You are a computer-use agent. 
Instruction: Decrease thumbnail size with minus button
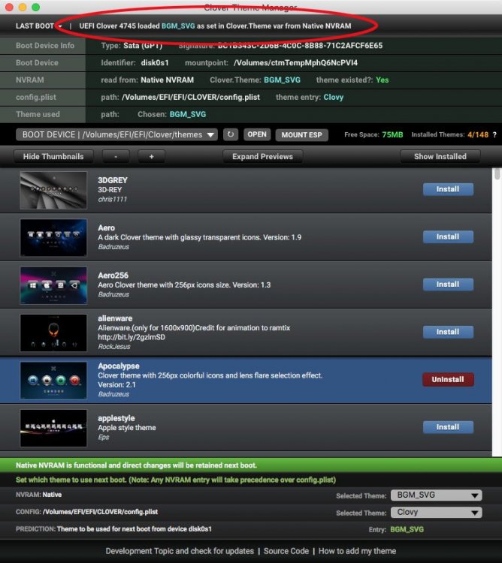[116, 157]
